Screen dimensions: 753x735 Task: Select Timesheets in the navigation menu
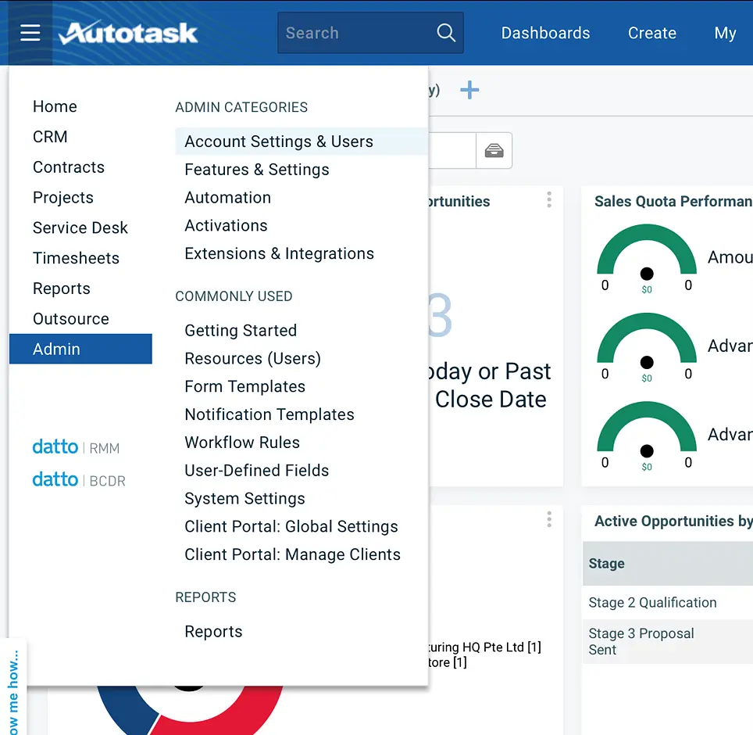coord(76,258)
